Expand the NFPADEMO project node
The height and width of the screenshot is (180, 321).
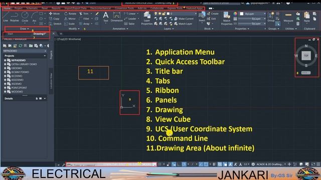coord(5,60)
